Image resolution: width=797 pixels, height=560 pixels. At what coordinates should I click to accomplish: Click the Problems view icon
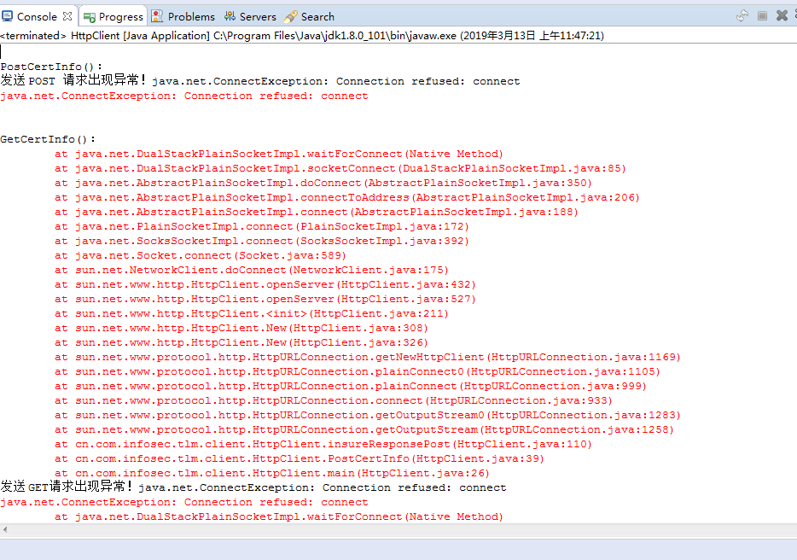[x=156, y=15]
